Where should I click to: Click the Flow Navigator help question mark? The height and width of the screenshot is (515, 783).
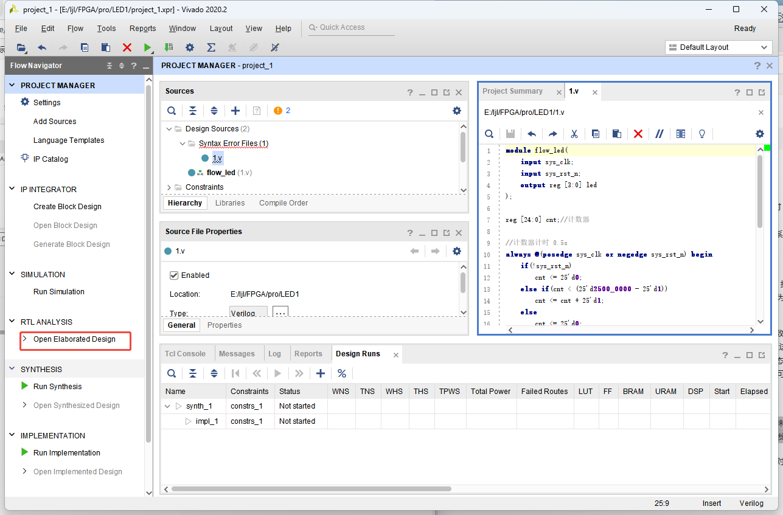point(134,66)
